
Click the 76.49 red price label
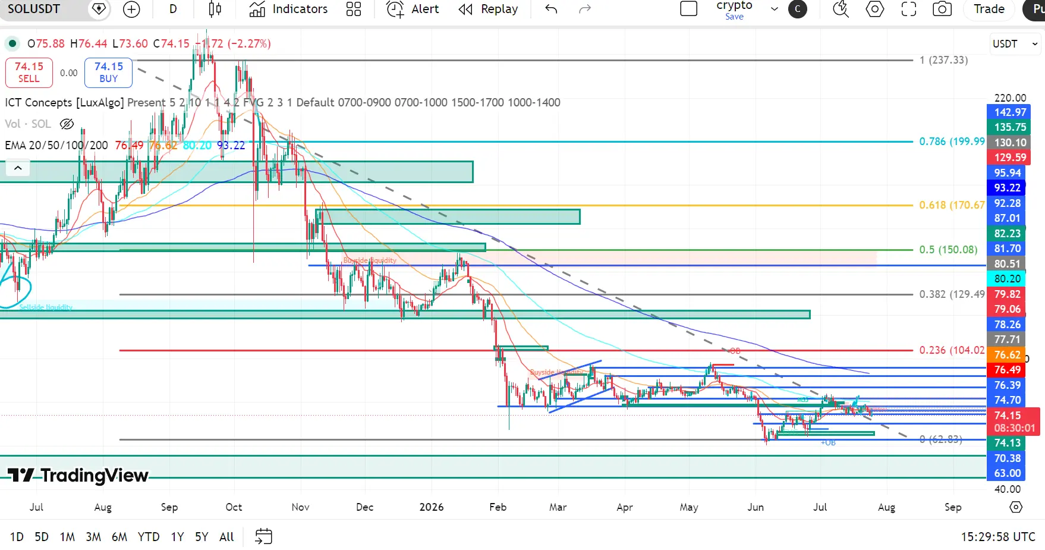pos(1007,370)
